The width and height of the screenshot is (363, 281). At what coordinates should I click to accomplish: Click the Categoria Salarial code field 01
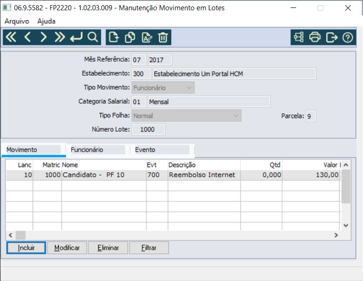[139, 101]
